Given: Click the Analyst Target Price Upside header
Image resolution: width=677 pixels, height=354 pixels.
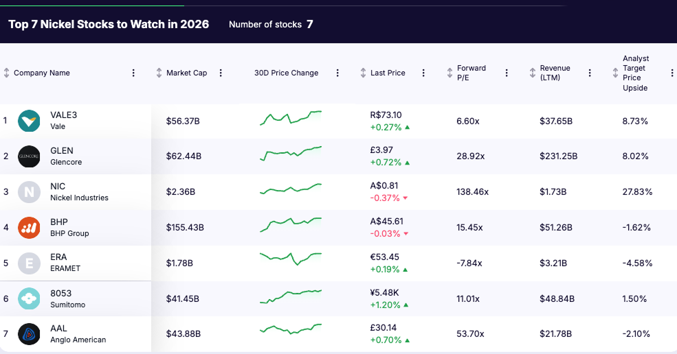Looking at the screenshot, I should tap(635, 73).
